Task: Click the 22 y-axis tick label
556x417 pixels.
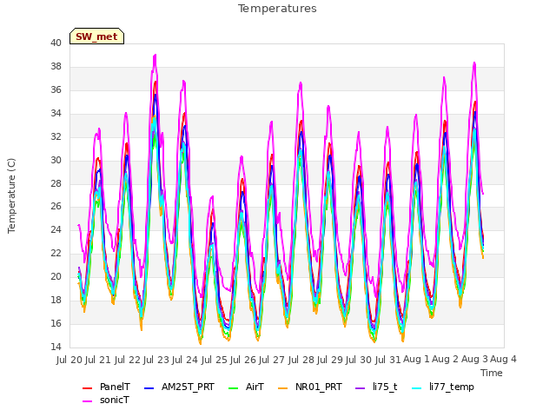Action: (x=56, y=253)
